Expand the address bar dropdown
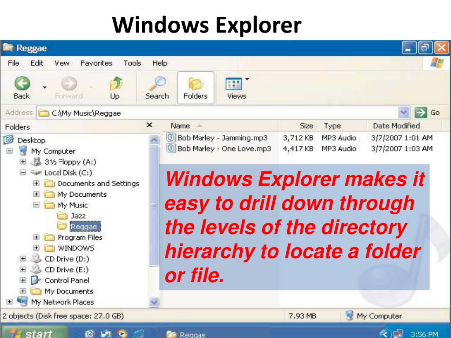 403,113
